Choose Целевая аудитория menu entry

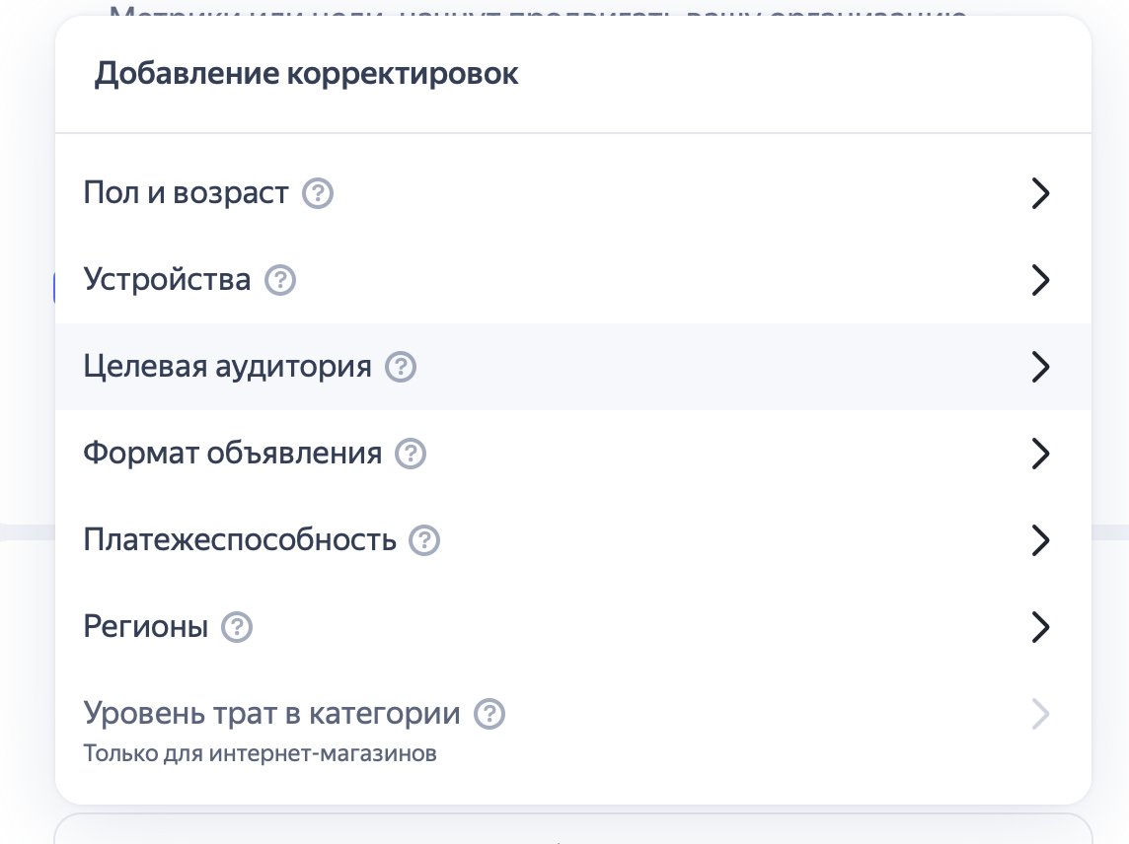pyautogui.click(x=227, y=367)
